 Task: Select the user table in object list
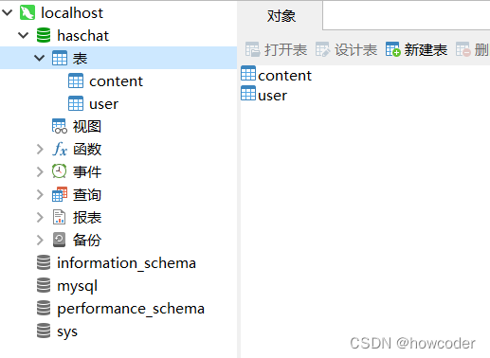click(x=264, y=95)
